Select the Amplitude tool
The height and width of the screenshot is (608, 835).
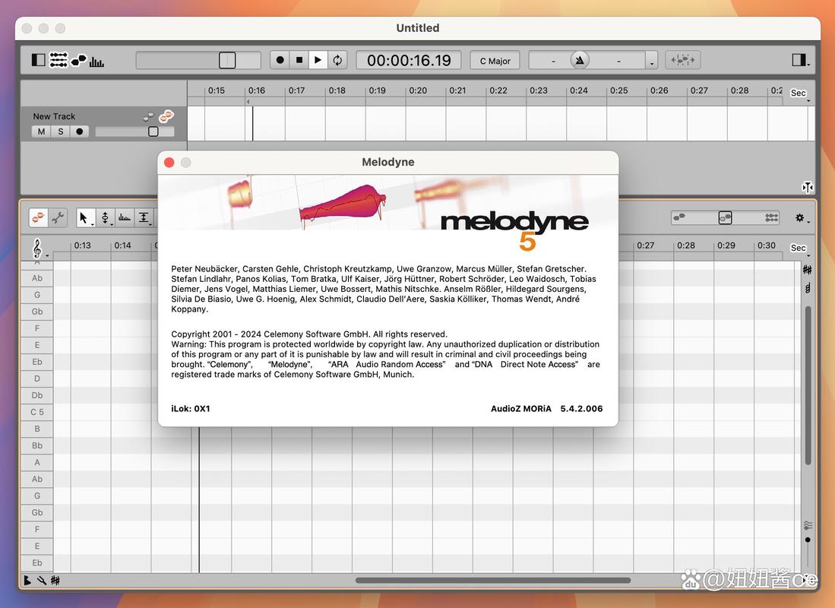tap(125, 218)
